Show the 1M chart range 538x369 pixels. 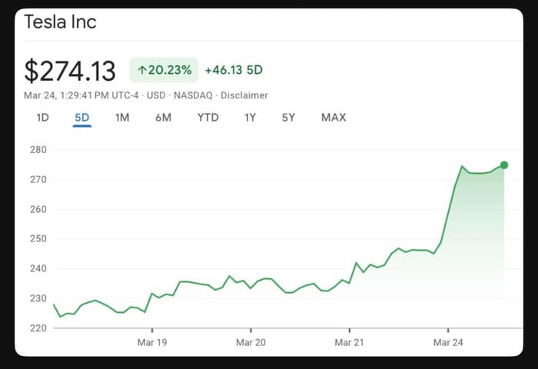coord(122,118)
